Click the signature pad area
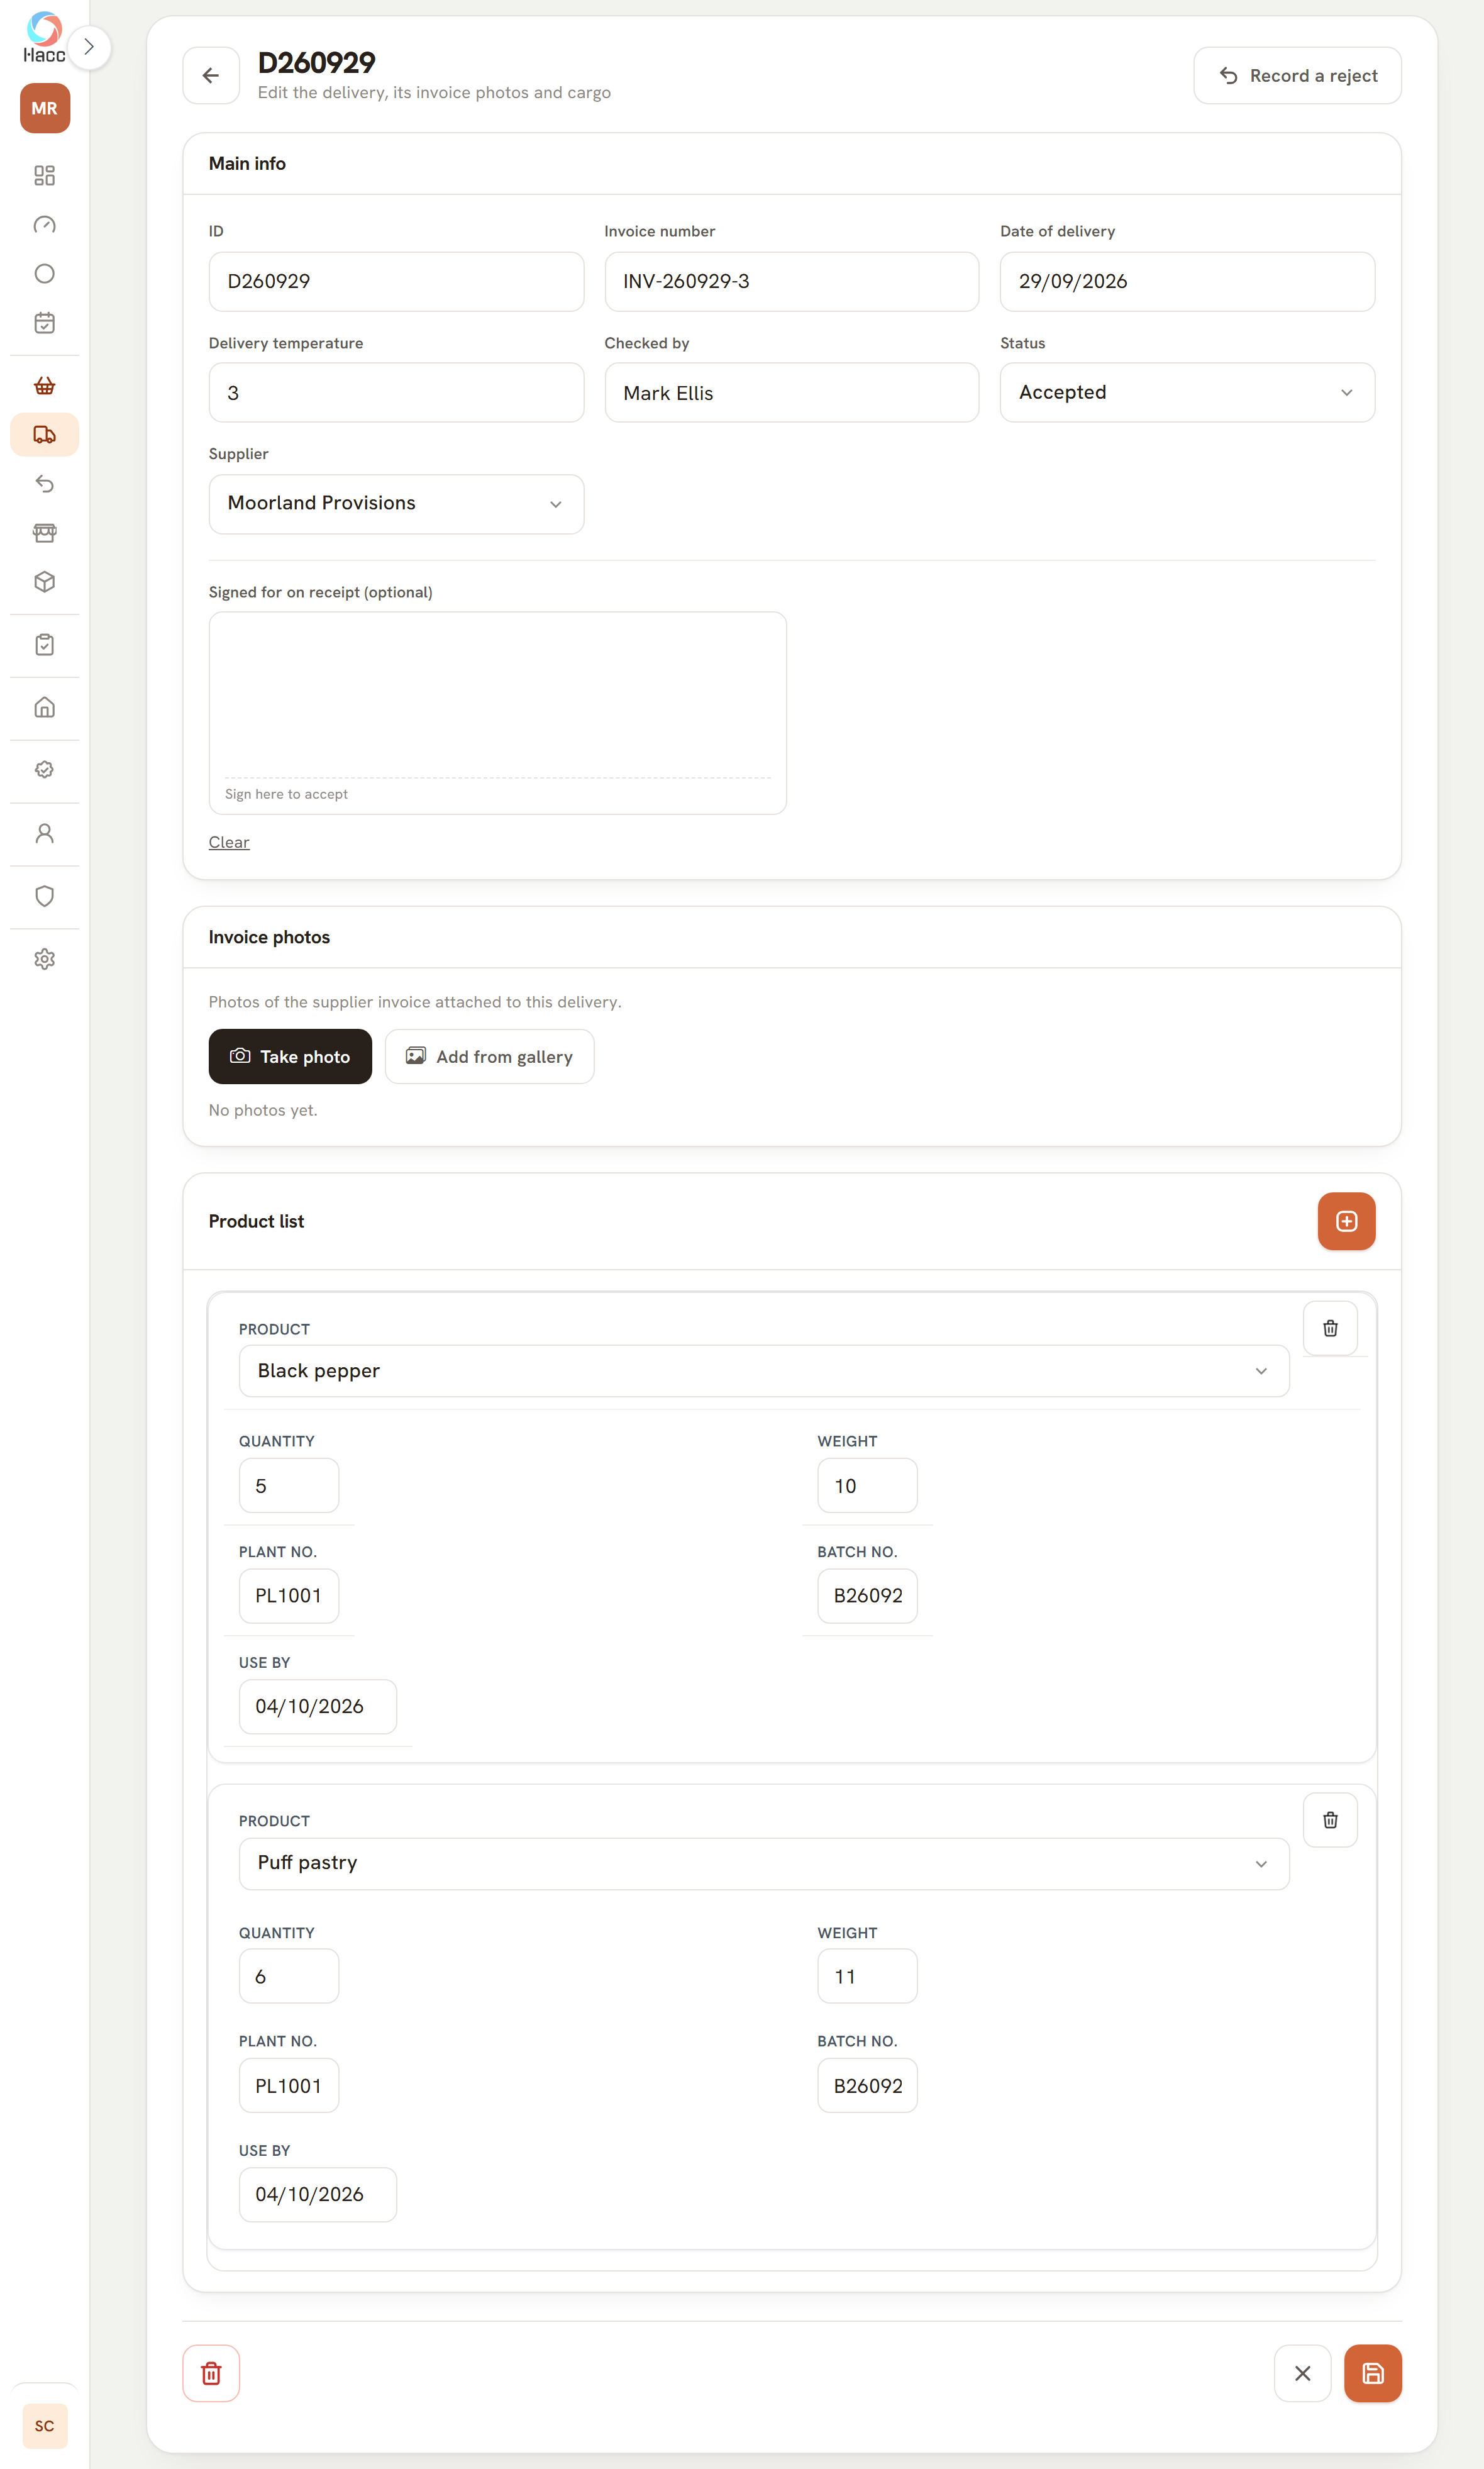The width and height of the screenshot is (1484, 2469). 497,712
